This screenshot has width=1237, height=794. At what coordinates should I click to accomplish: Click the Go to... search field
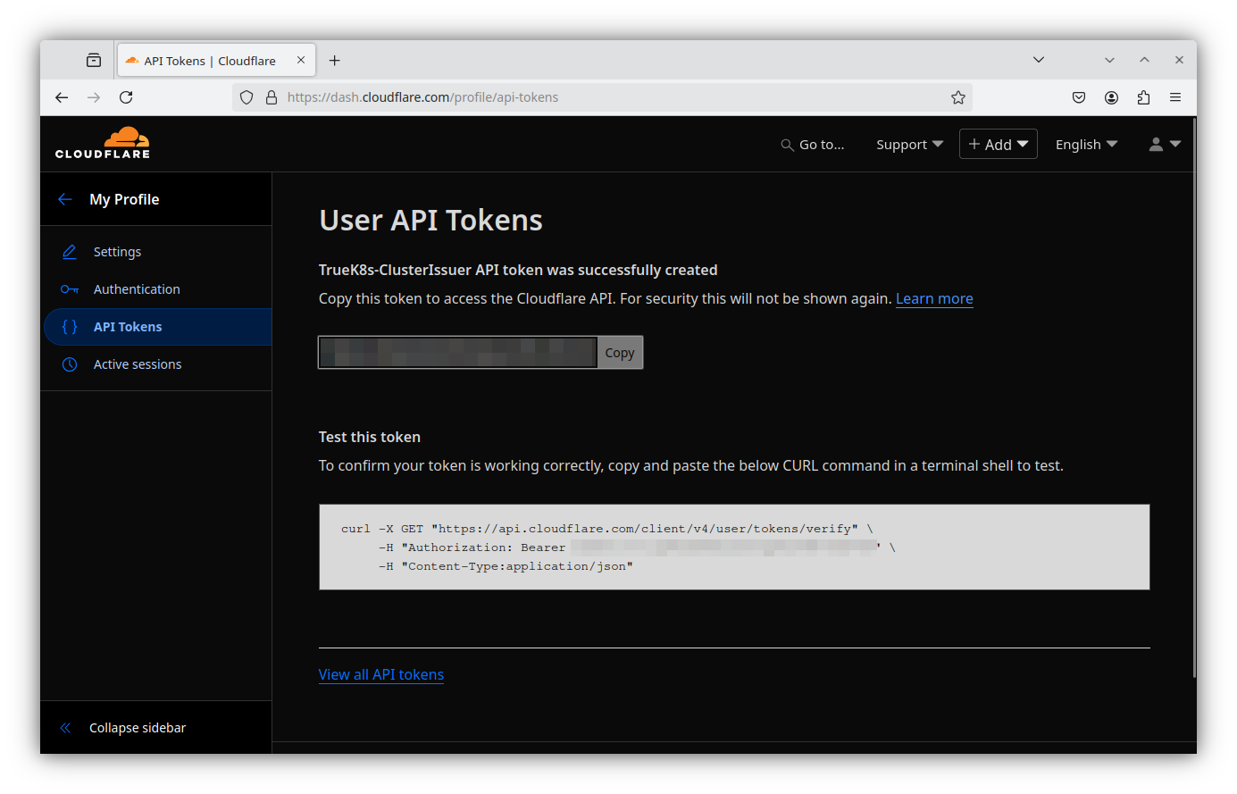813,145
